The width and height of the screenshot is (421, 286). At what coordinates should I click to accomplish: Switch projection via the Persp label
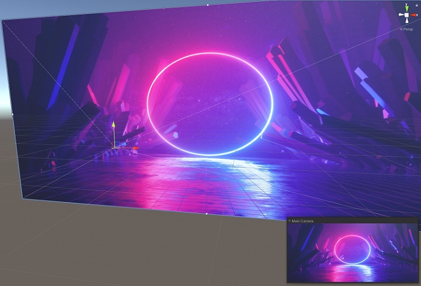(408, 29)
